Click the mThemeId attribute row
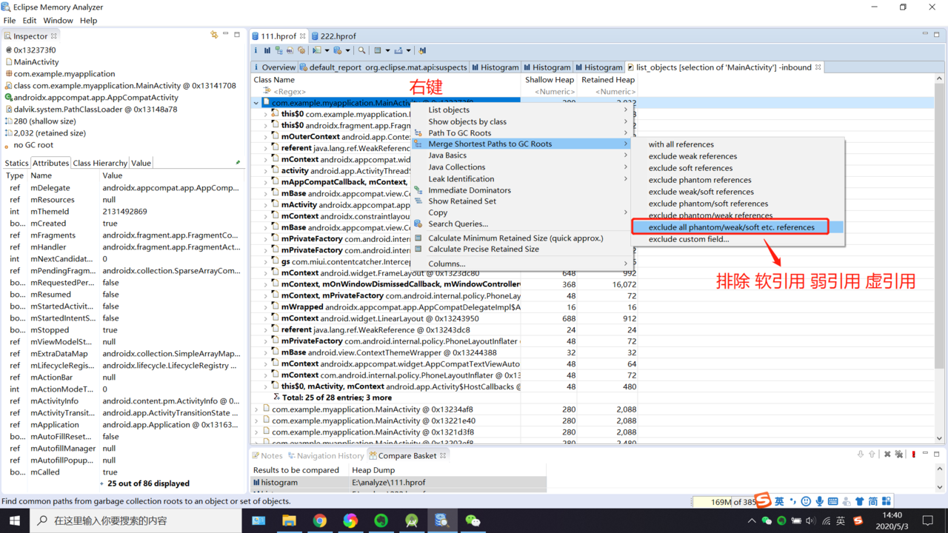 coord(123,212)
